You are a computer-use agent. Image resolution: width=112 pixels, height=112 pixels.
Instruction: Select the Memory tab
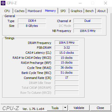pyautogui.click(x=50, y=11)
